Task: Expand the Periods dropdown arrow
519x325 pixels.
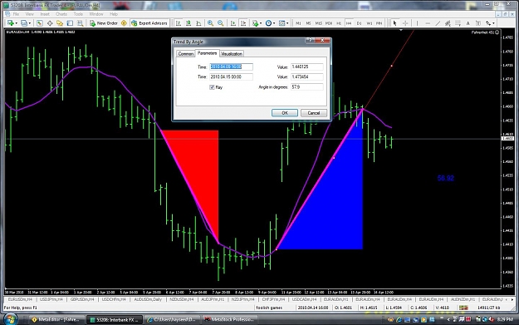Action: (x=274, y=23)
